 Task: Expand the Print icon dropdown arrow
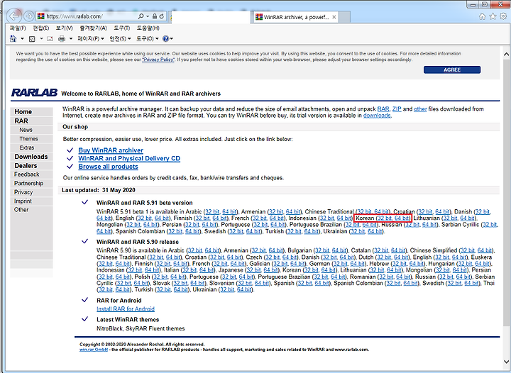tap(71, 39)
